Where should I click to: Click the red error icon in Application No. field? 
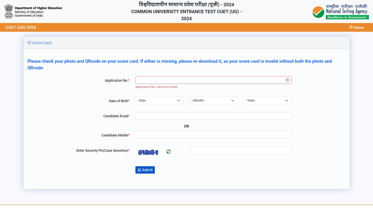pos(287,80)
